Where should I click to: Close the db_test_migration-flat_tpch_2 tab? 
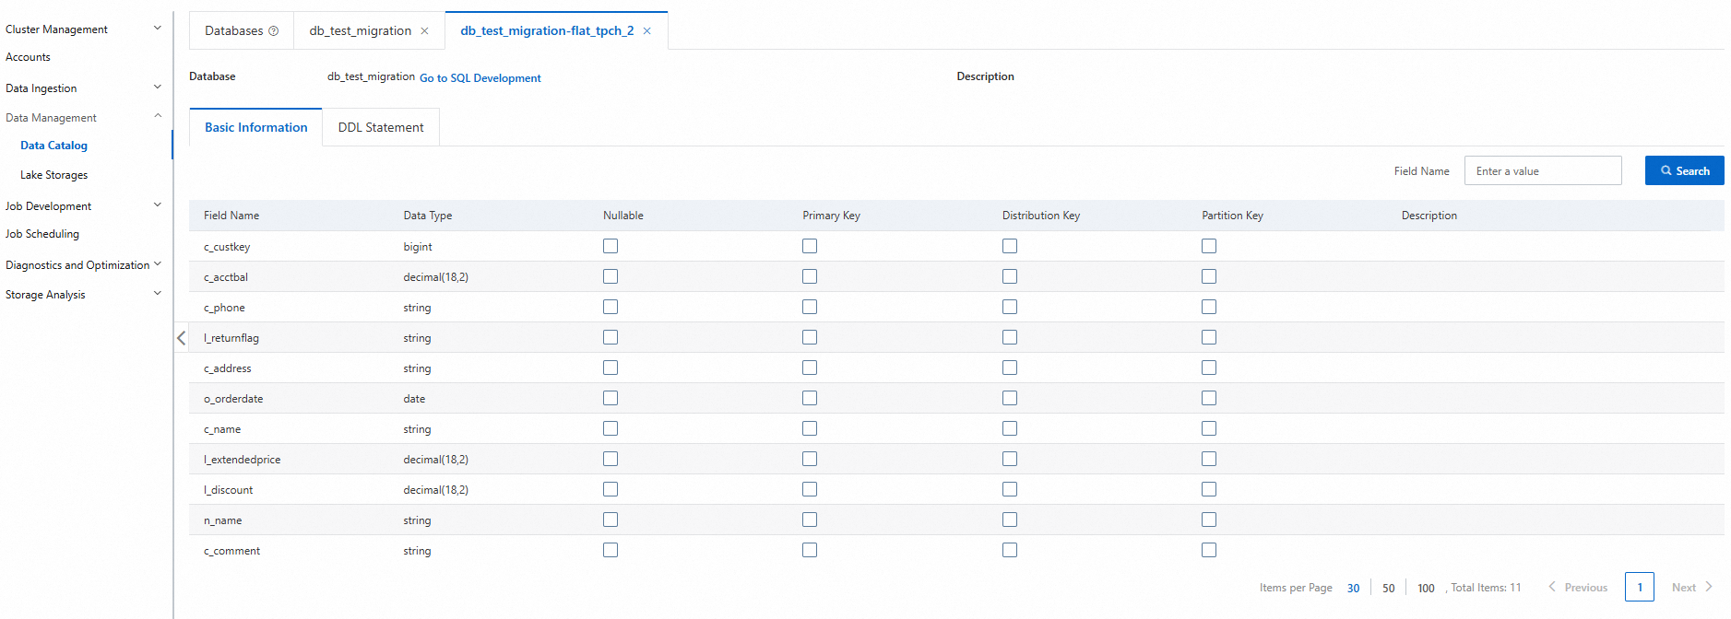click(x=647, y=31)
